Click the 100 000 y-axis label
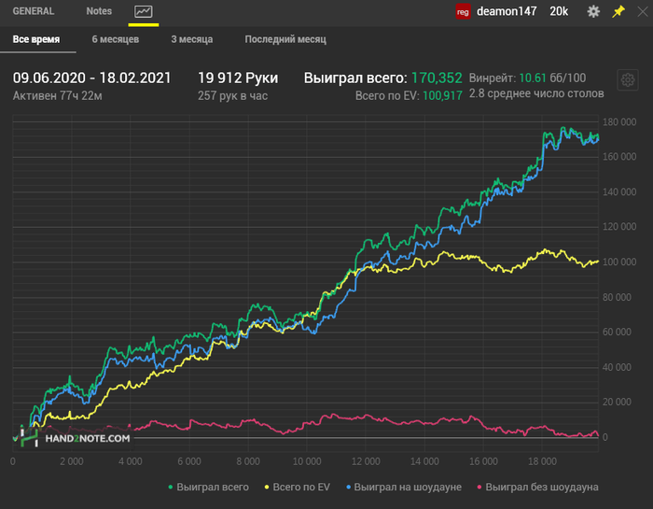Viewport: 653px width, 509px height. point(619,262)
